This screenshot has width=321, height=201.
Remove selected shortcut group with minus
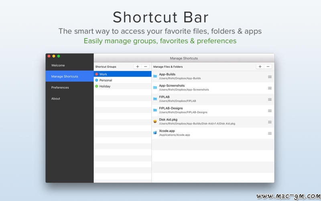(146, 66)
